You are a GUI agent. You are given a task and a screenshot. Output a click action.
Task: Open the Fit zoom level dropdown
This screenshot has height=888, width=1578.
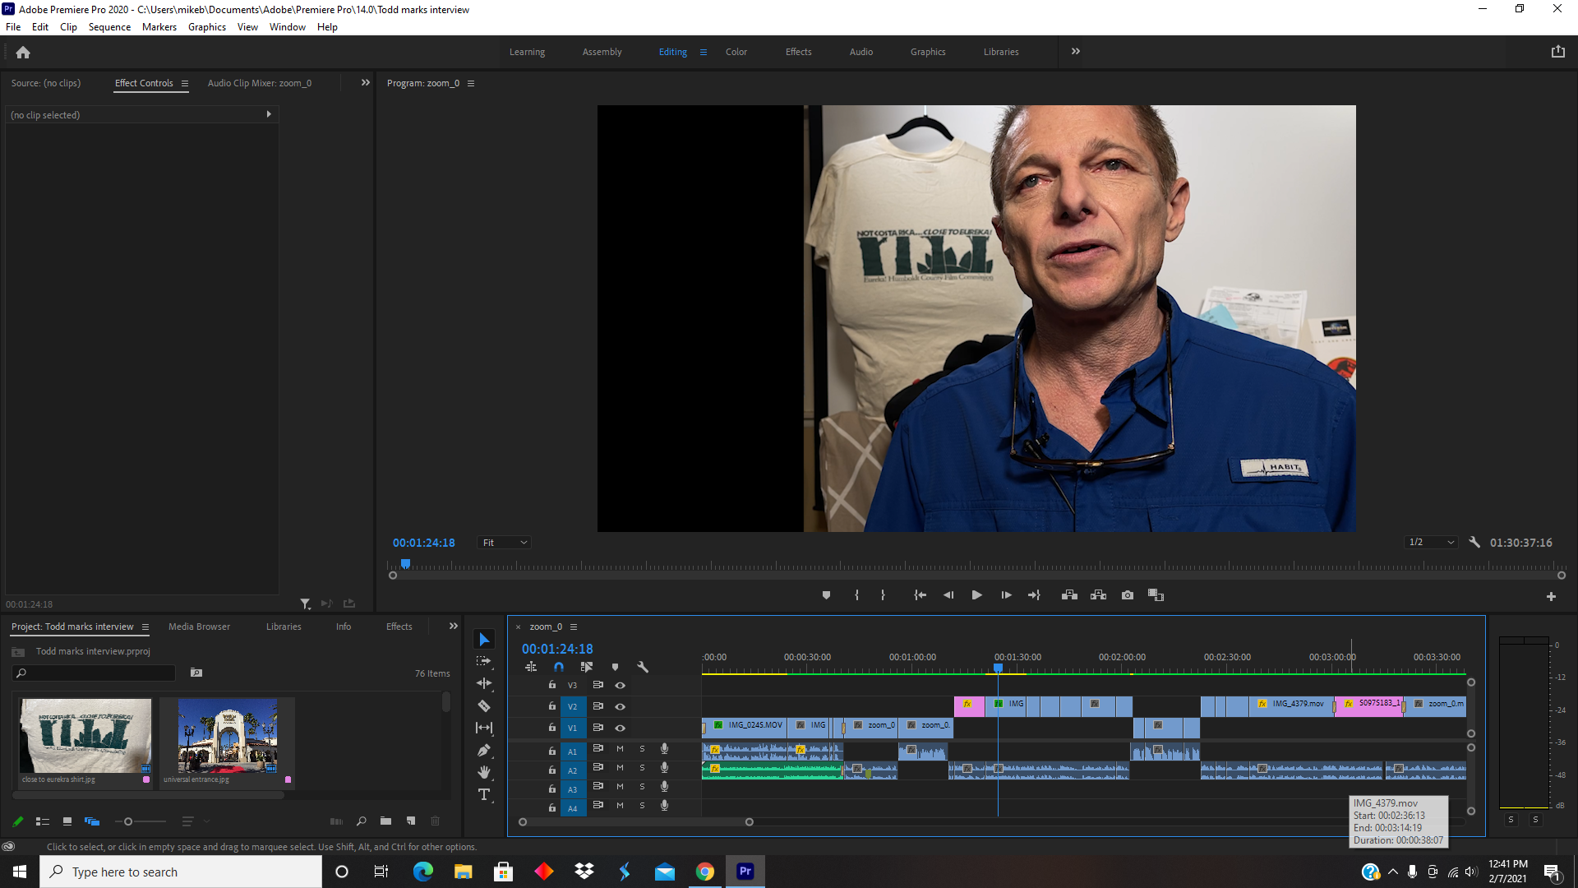[x=505, y=543]
